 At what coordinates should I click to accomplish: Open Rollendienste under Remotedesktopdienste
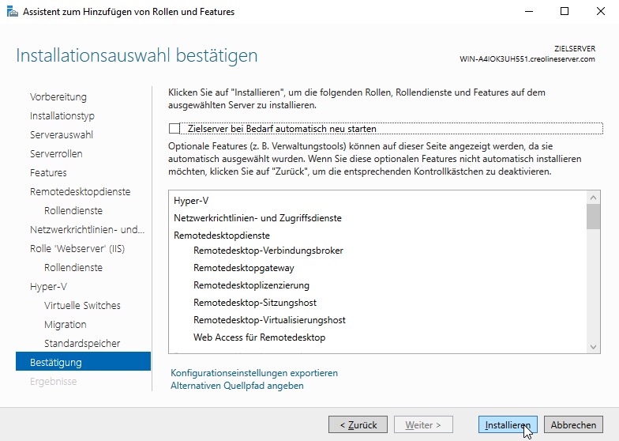[73, 210]
